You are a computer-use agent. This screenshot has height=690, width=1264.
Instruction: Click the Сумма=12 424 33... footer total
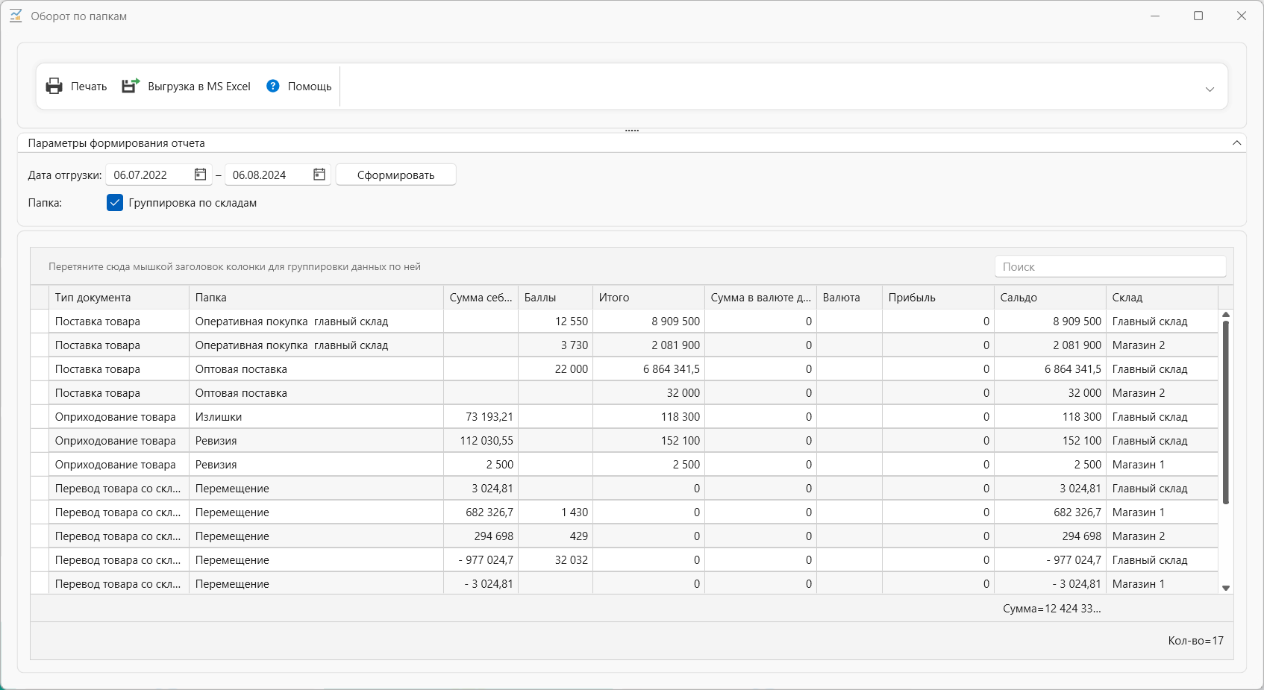1051,609
